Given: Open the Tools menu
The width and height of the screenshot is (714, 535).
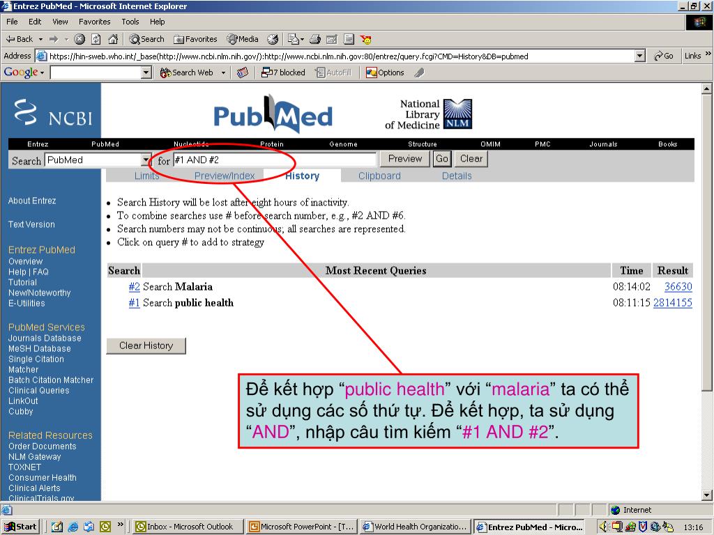Looking at the screenshot, I should coord(130,22).
